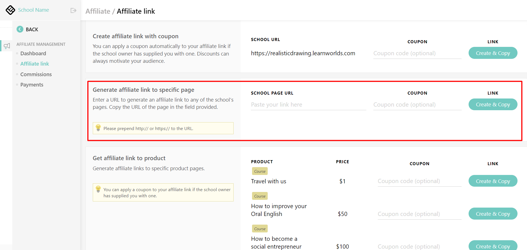Open the Payments page
This screenshot has width=527, height=250.
click(32, 85)
